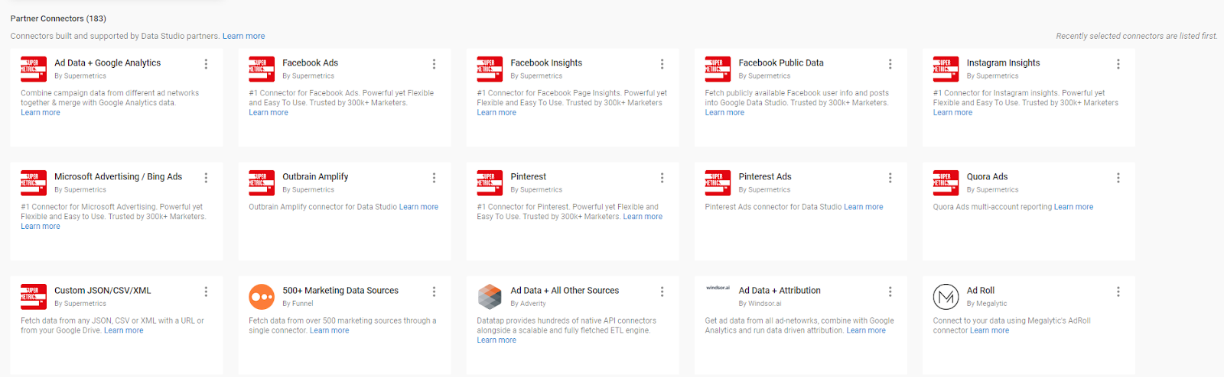The height and width of the screenshot is (377, 1224).
Task: Open more options menu for Facebook Public Data
Action: 890,64
